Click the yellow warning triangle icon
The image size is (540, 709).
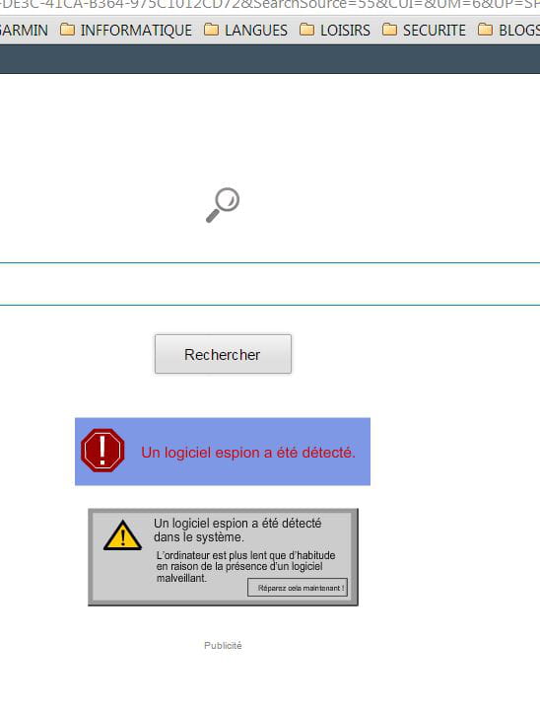click(122, 535)
